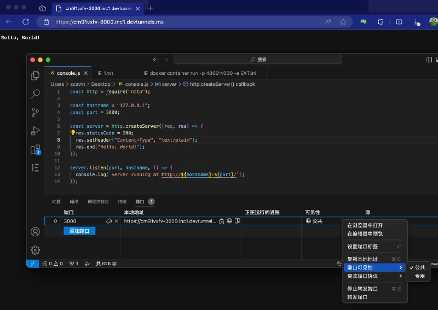438x310 pixels.
Task: Open browser Extensions puzzle icon
Action: tap(381, 22)
